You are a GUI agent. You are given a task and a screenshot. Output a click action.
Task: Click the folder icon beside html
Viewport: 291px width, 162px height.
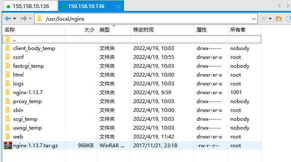pyautogui.click(x=8, y=74)
